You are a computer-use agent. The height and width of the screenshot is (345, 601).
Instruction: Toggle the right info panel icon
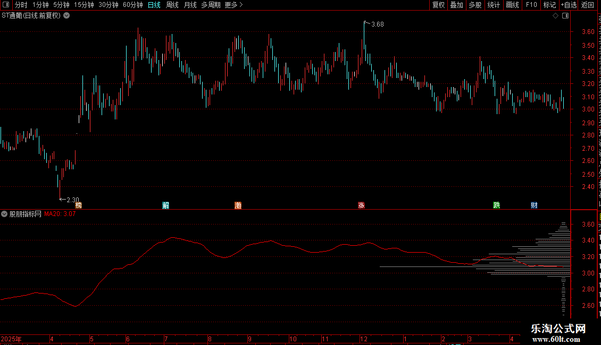(565, 16)
